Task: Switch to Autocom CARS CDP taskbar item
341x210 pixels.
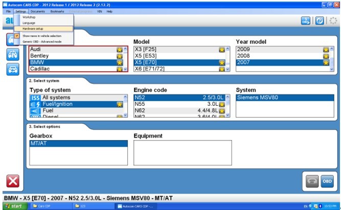Action: click(136, 206)
